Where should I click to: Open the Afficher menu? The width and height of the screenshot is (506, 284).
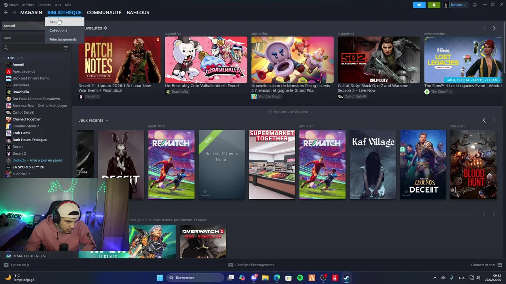(x=28, y=5)
